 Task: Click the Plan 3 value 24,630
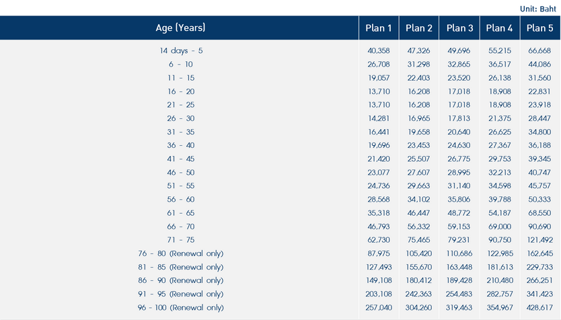[460, 145]
